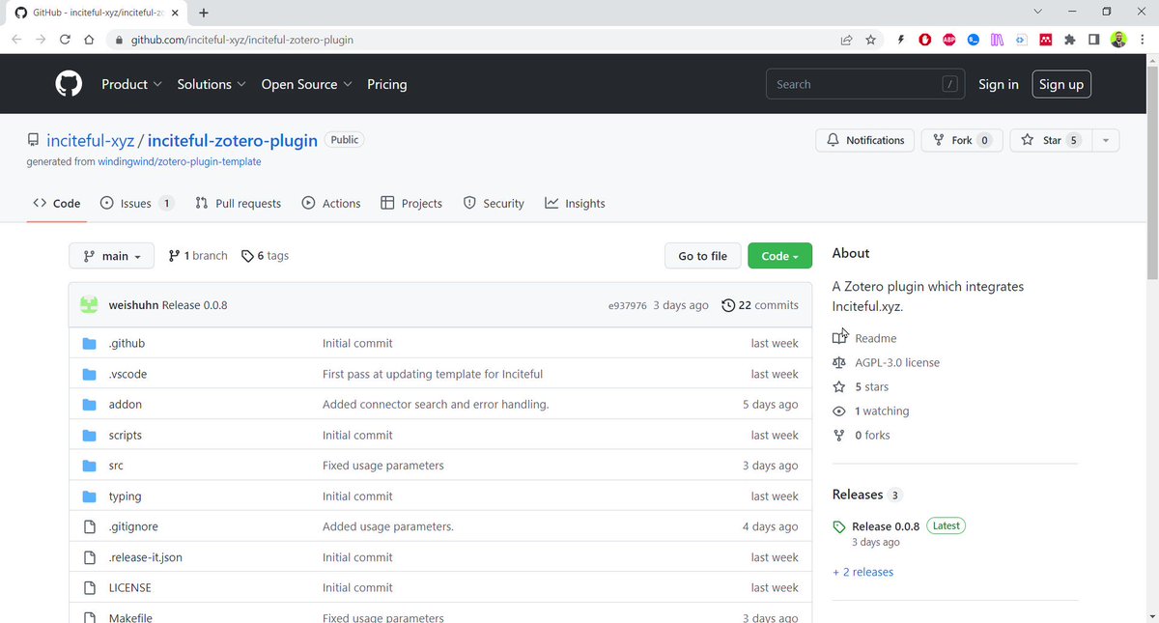Click the repository icon beside inciteful-xyz
The width and height of the screenshot is (1159, 623).
pyautogui.click(x=34, y=140)
